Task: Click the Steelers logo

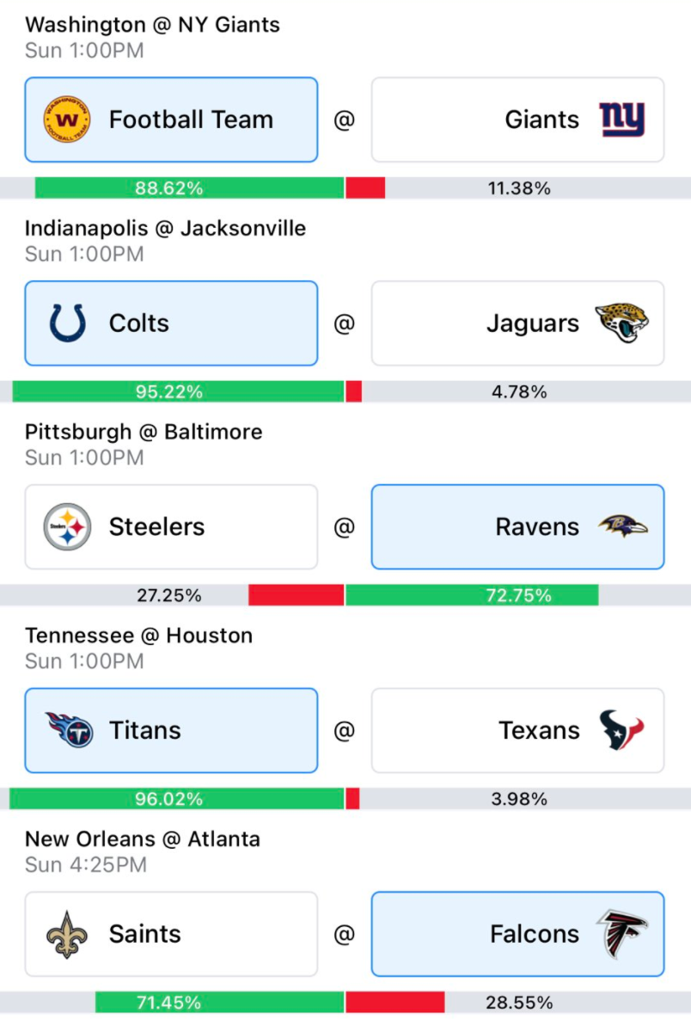Action: (x=67, y=527)
